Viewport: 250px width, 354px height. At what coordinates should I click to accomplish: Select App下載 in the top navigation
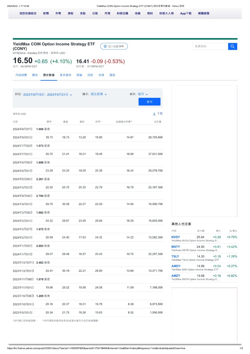click(x=186, y=13)
